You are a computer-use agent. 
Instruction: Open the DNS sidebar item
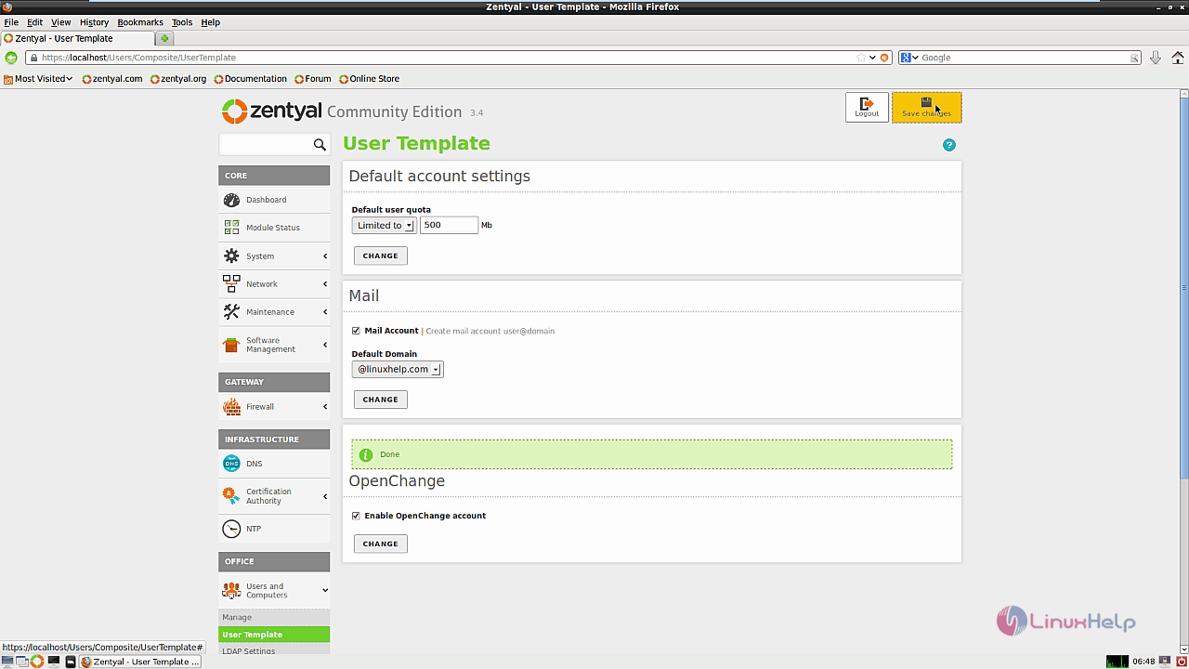point(274,464)
